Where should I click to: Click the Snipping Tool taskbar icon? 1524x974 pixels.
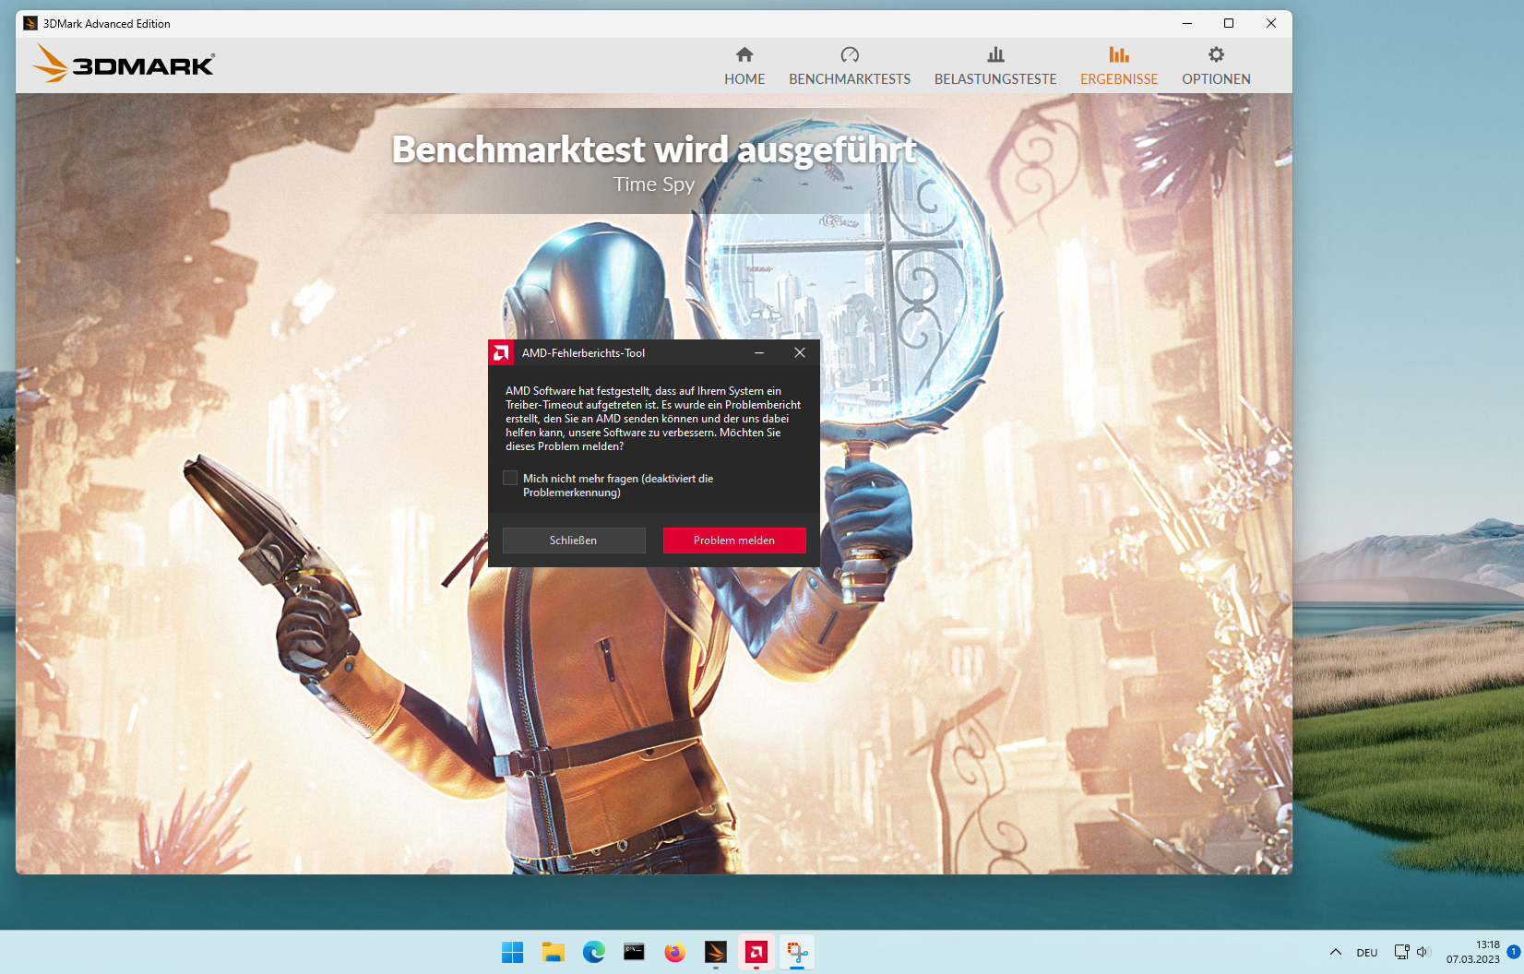point(797,952)
